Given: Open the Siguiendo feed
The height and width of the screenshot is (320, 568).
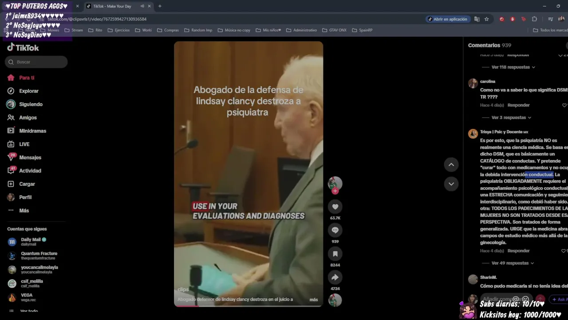Looking at the screenshot, I should point(31,104).
